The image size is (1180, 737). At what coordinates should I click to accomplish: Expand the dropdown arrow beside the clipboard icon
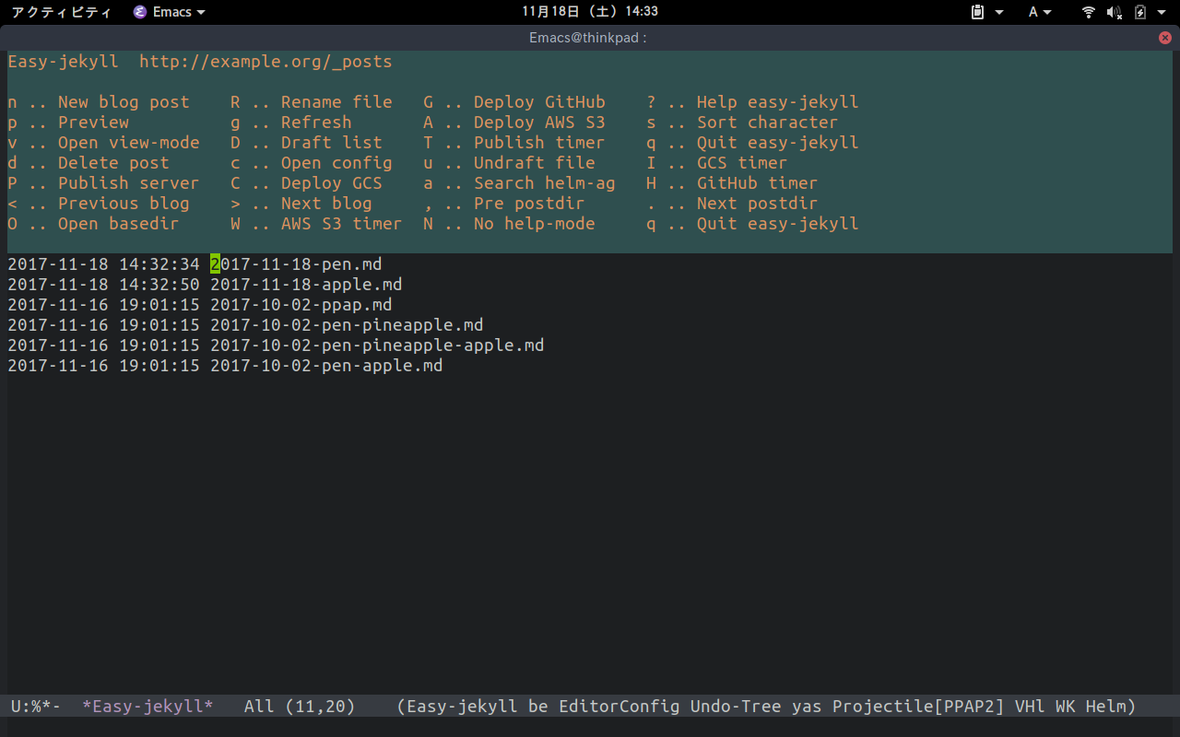(x=999, y=13)
